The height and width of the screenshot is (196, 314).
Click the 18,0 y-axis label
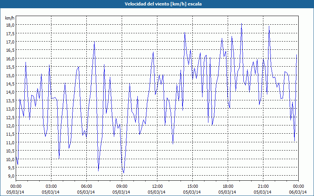[11, 25]
